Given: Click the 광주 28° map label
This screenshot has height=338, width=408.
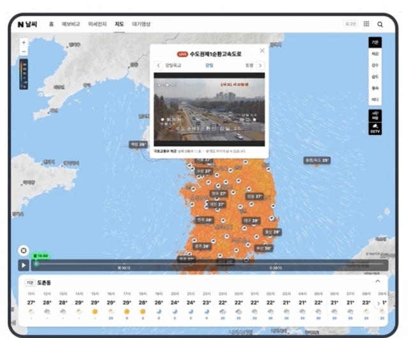Looking at the screenshot, I should coord(202,246).
